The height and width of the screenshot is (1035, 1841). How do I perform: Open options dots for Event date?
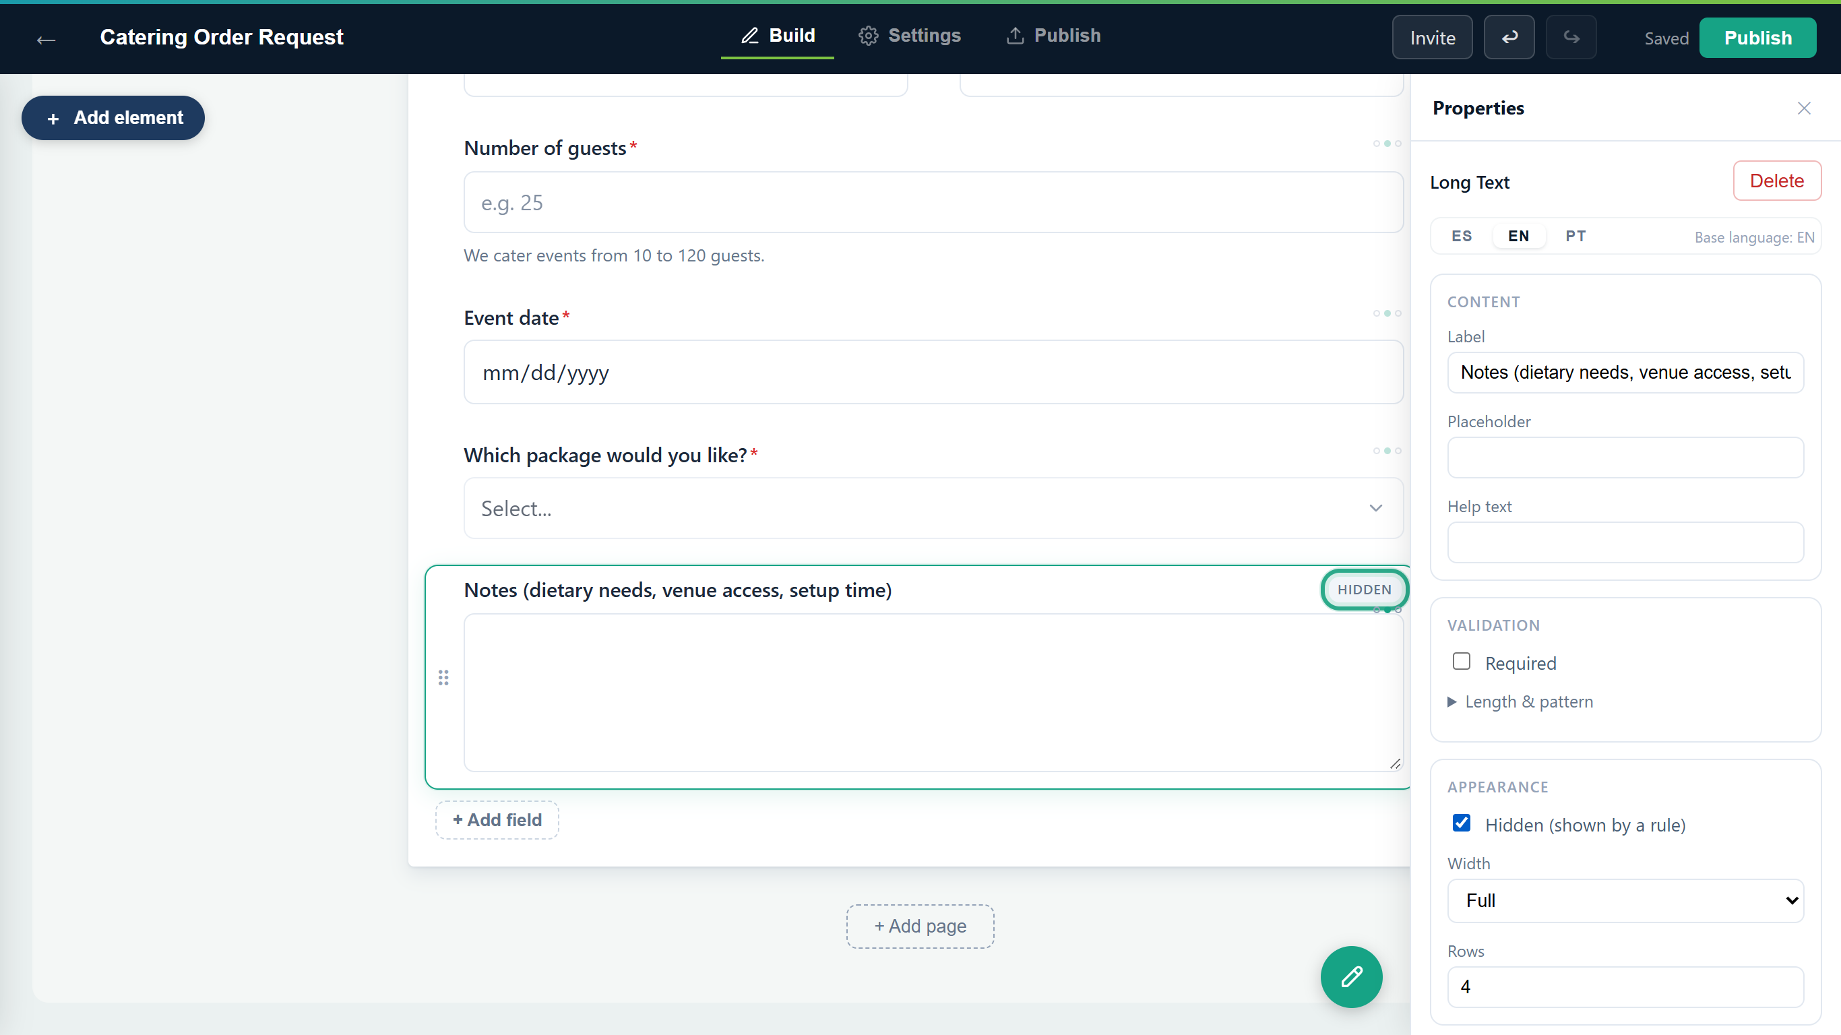1386,313
